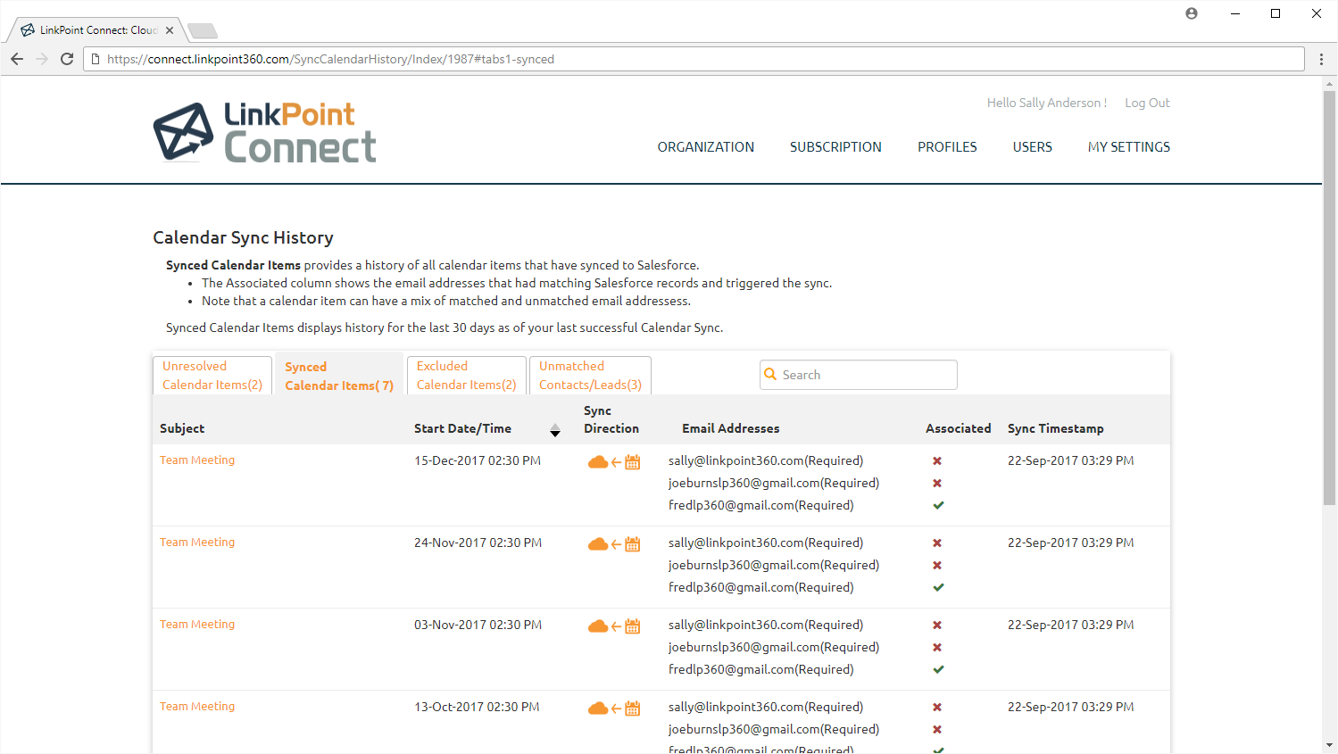Click red X beside joeburnslp360@gmail.com in 03-Nov row
Viewport: 1338px width, 754px height.
937,648
